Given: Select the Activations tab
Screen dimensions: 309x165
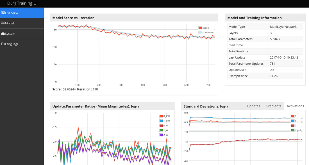Looking at the screenshot, I should (295, 106).
